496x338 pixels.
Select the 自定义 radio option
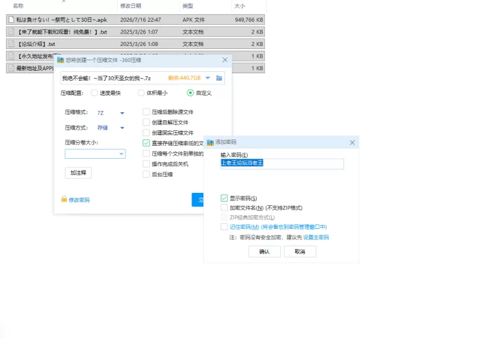pos(190,93)
